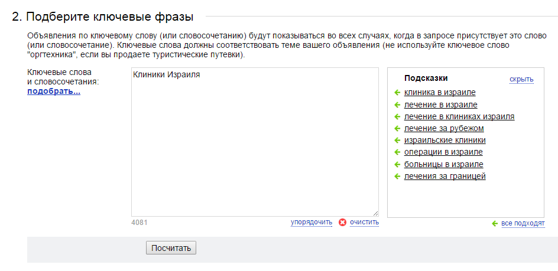The width and height of the screenshot is (558, 271).
Task: Hide hints with the 'скрыть' link
Action: click(521, 79)
